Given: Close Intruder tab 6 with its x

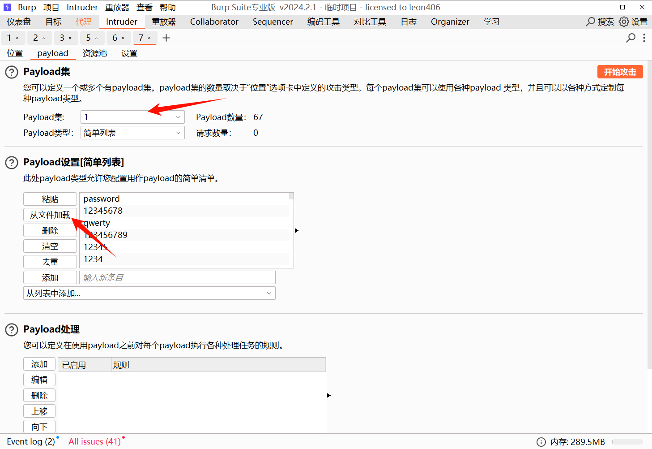Looking at the screenshot, I should (x=123, y=38).
